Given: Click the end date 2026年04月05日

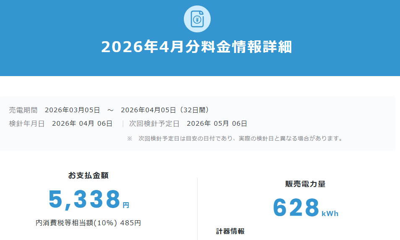Looking at the screenshot, I should coord(148,110).
